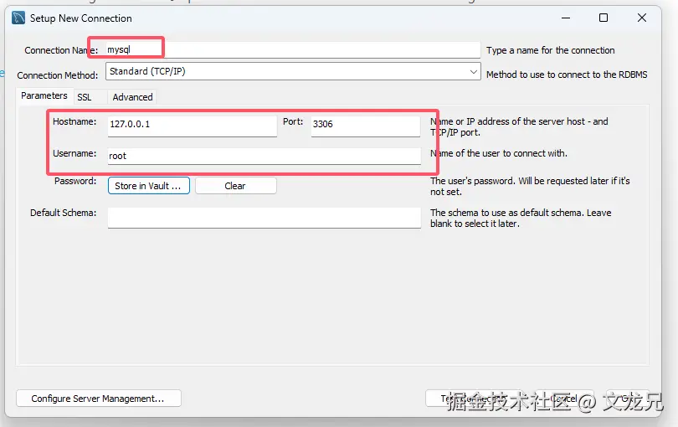Click the Username label
Viewport: 678px width, 427px height.
74,153
